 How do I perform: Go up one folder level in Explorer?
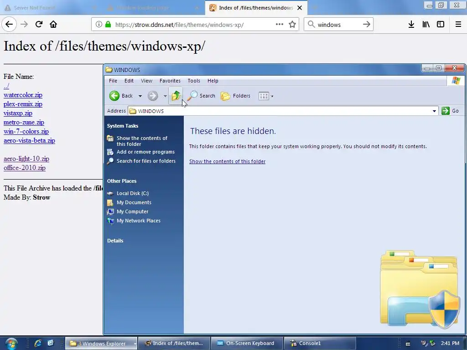tap(176, 96)
